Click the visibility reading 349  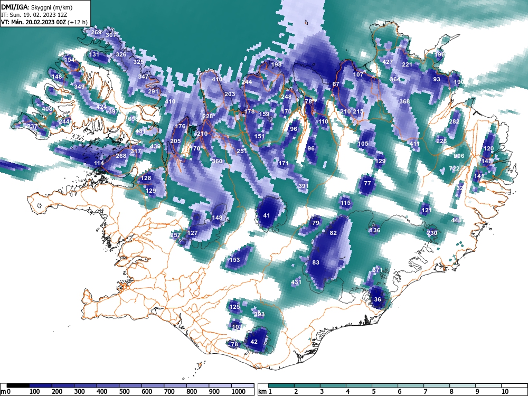[x=79, y=87]
